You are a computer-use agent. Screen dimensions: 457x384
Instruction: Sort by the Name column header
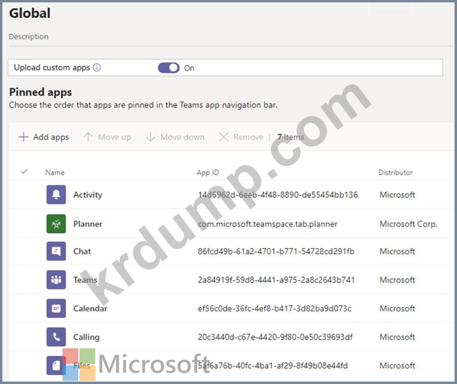coord(55,172)
